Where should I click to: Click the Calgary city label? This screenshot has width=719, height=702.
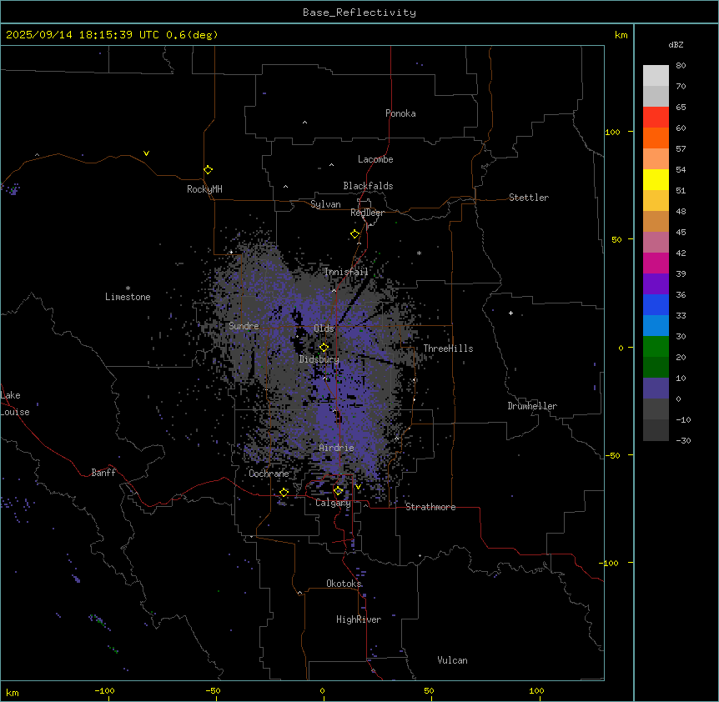[x=333, y=503]
